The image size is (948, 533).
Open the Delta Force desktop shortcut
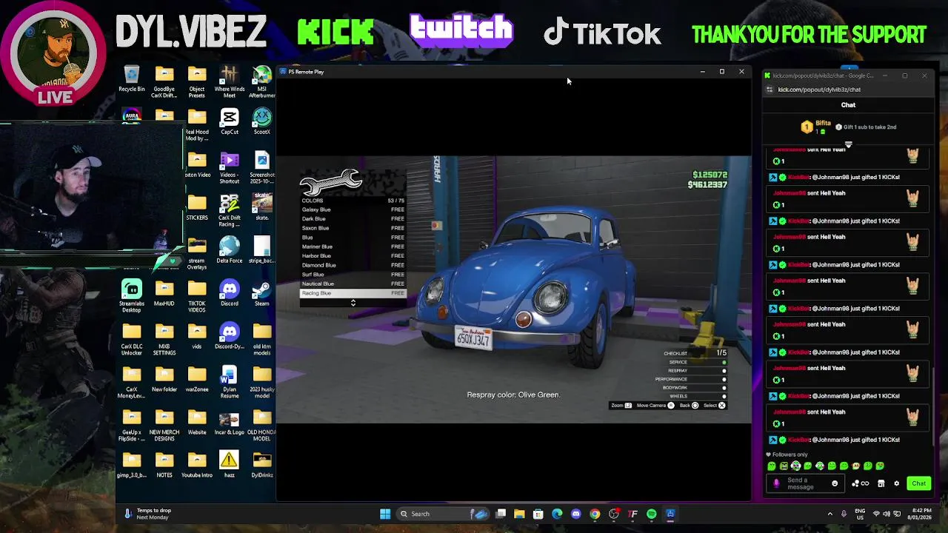230,250
